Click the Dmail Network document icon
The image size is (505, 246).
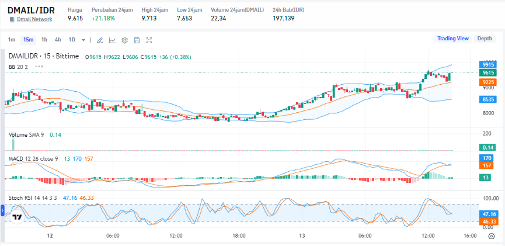[x=12, y=19]
